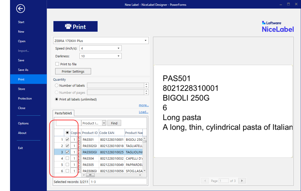
Task: Decrease Number of labels with down stepper
Action: pos(146,87)
